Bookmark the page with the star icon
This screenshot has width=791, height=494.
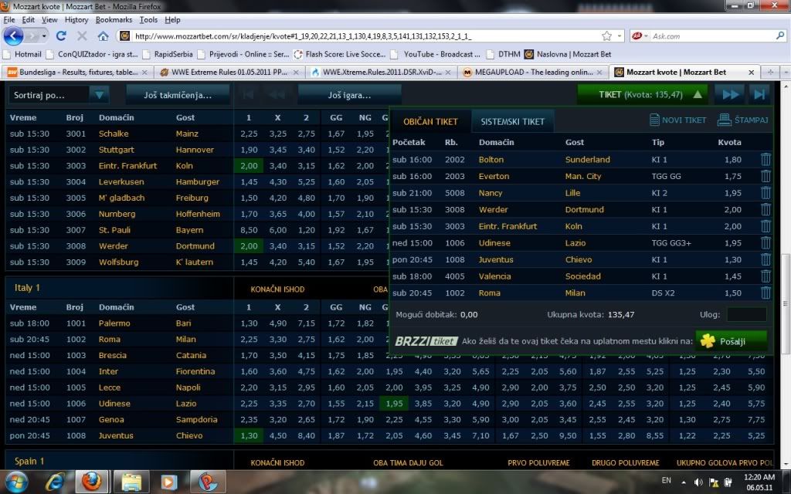[x=607, y=36]
